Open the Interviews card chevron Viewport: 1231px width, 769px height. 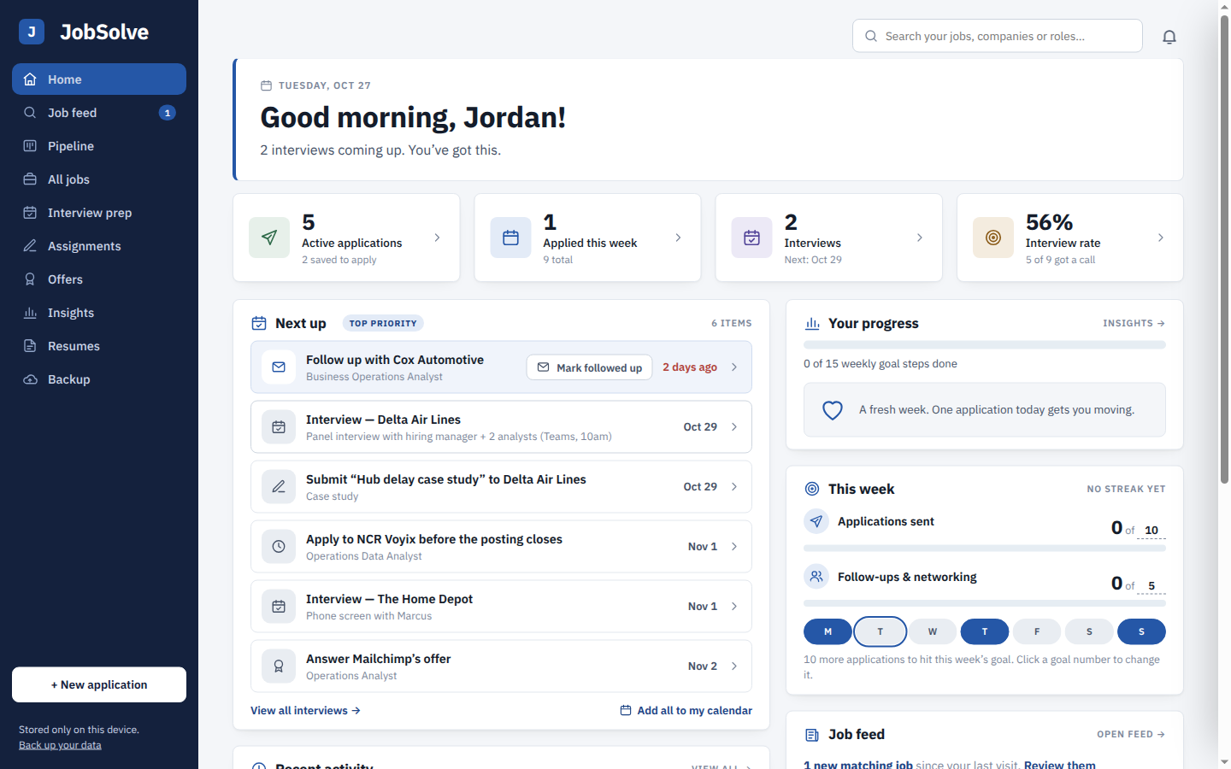(920, 238)
